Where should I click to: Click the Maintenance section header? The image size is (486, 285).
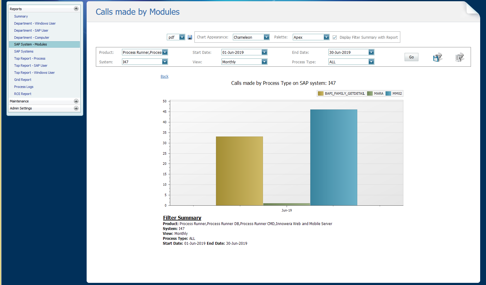tap(44, 101)
